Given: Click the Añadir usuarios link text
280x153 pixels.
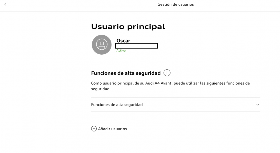Looking at the screenshot, I should click(x=113, y=129).
